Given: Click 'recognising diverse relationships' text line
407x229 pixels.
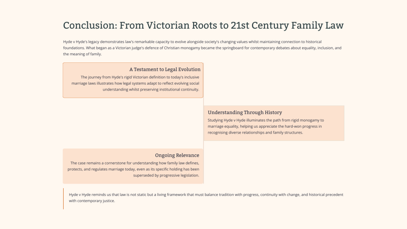Looking at the screenshot, I should 236,133.
